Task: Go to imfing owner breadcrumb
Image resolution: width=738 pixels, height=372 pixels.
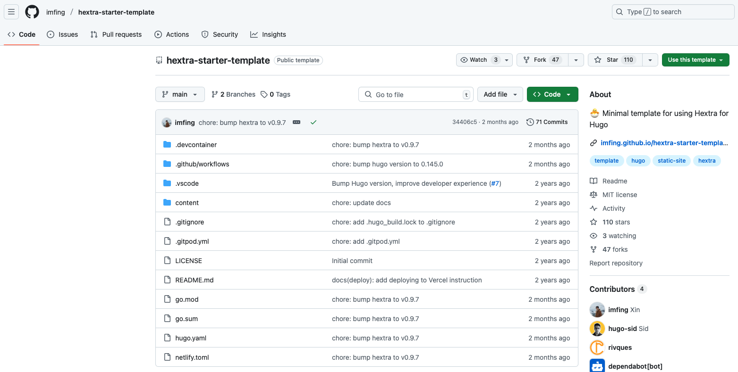Action: click(x=56, y=12)
